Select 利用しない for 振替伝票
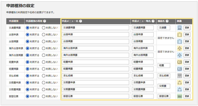198x106 pixels. point(44,96)
